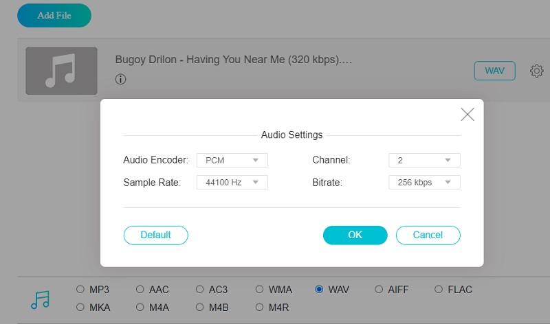Open the Channel dropdown
Screen dimensions: 550x324
tap(423, 160)
